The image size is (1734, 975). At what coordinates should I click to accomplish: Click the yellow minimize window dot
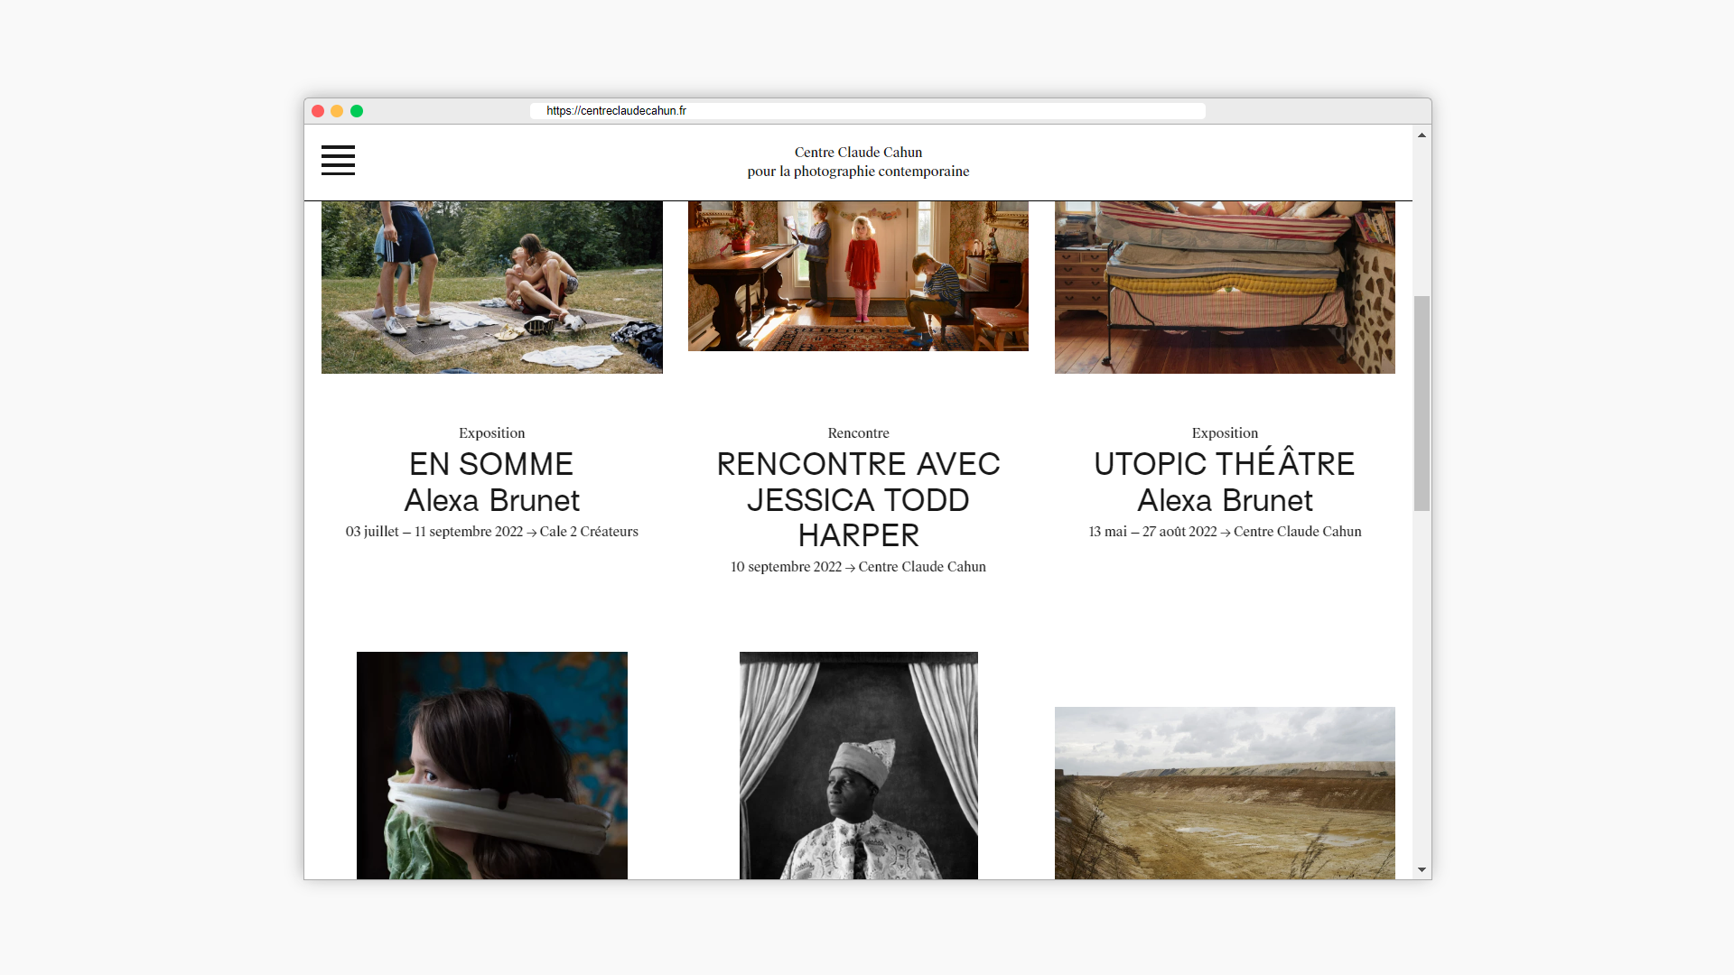pyautogui.click(x=337, y=111)
